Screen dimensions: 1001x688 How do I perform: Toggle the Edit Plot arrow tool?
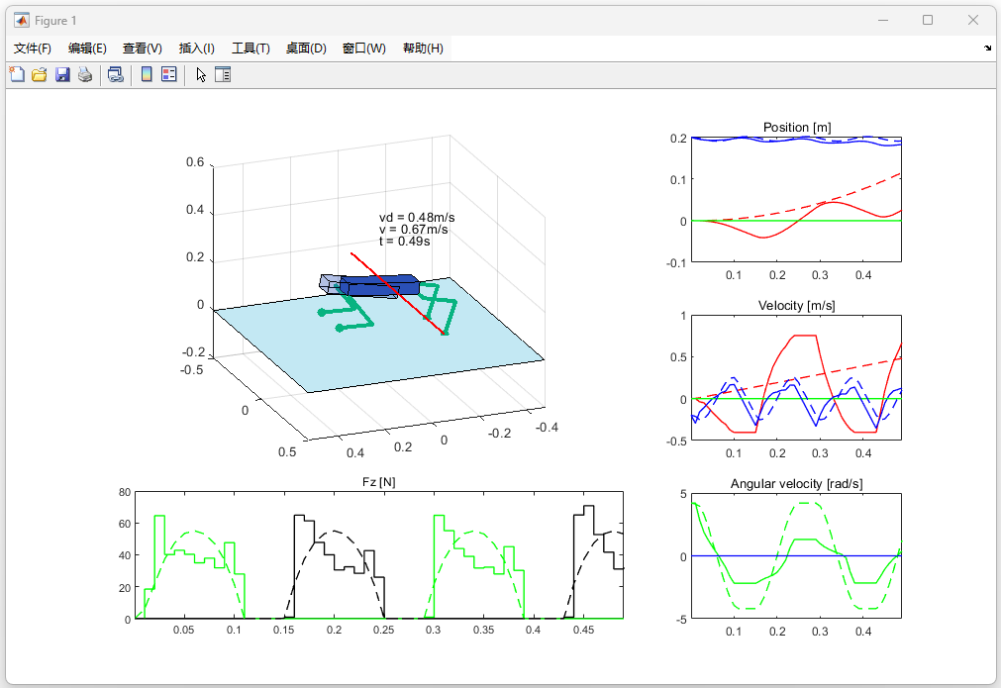[x=201, y=74]
